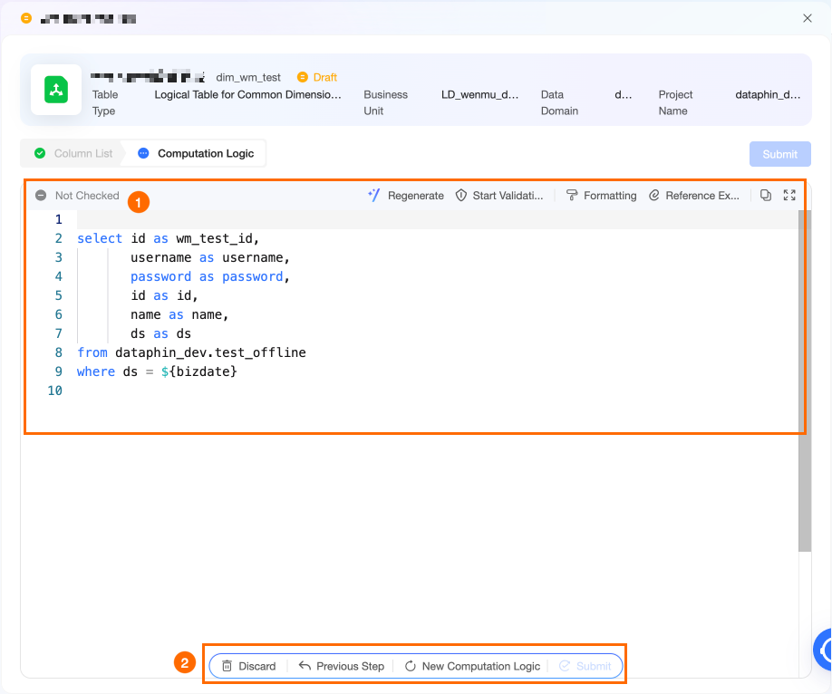Close the dialog with the X
This screenshot has height=694, width=832.
coord(808,18)
